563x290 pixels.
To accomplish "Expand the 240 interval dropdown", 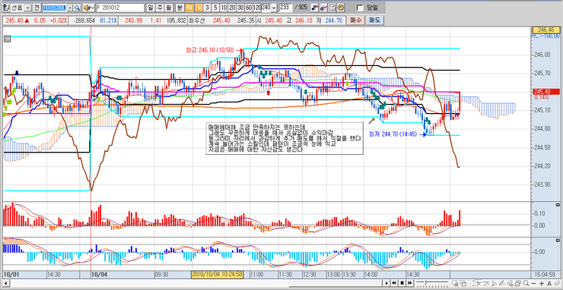I will tap(274, 8).
